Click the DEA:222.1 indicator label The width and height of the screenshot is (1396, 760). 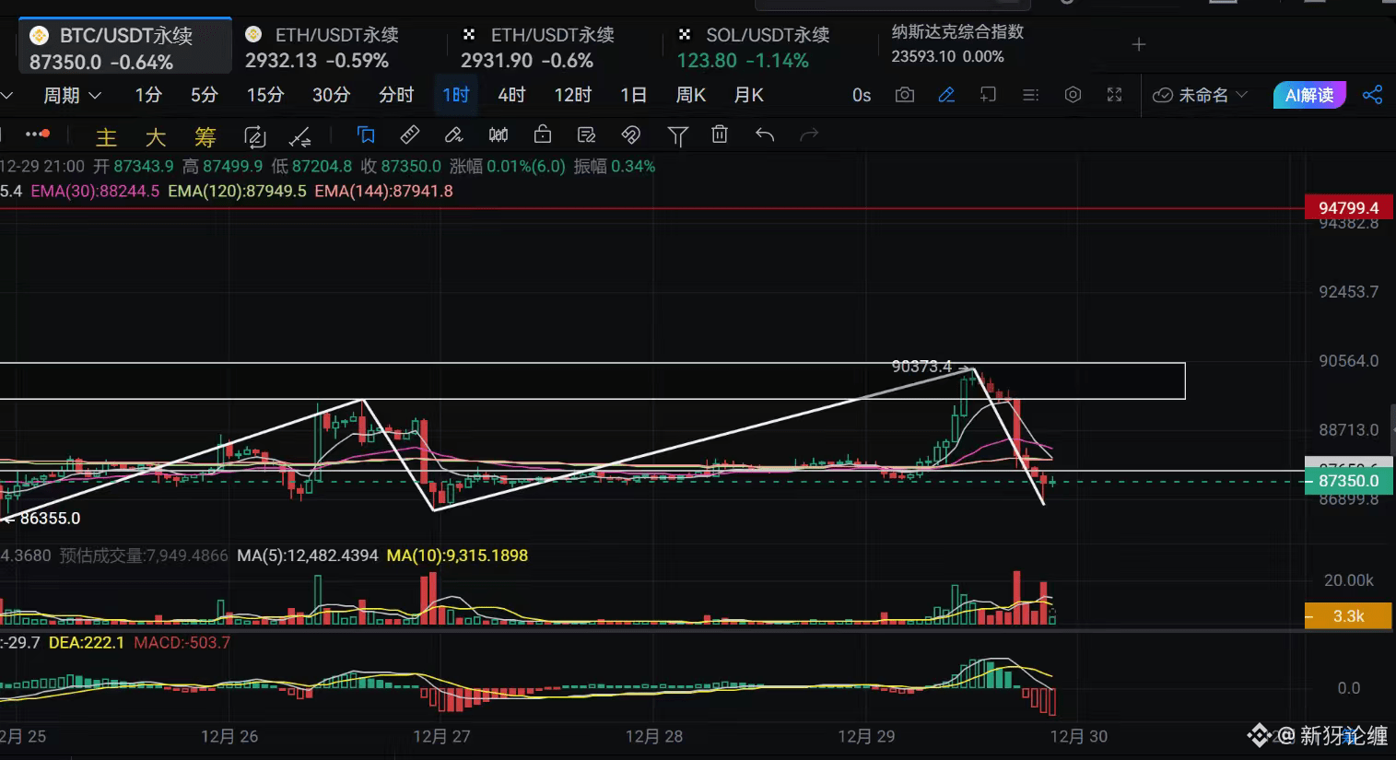pos(87,642)
